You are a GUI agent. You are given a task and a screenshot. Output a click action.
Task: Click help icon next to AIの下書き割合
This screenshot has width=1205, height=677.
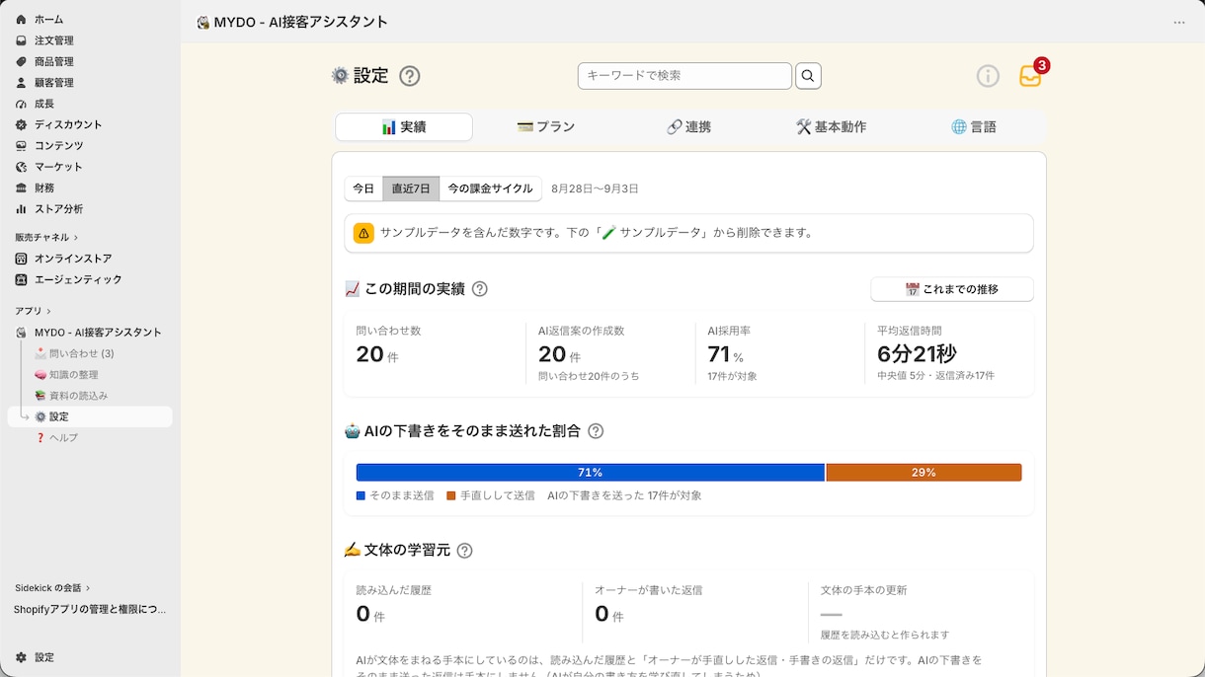(x=596, y=431)
